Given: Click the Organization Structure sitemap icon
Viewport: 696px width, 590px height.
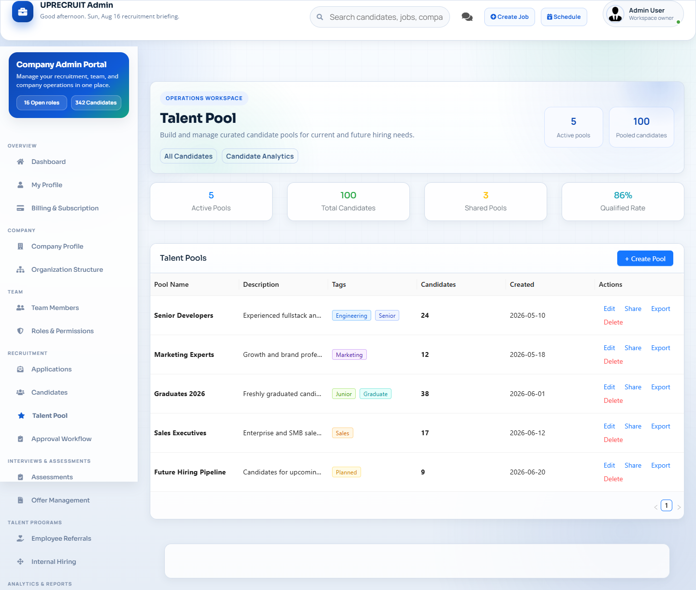Looking at the screenshot, I should [x=20, y=269].
